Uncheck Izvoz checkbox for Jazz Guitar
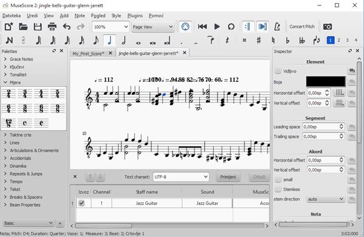364x237 pixels. tap(81, 203)
